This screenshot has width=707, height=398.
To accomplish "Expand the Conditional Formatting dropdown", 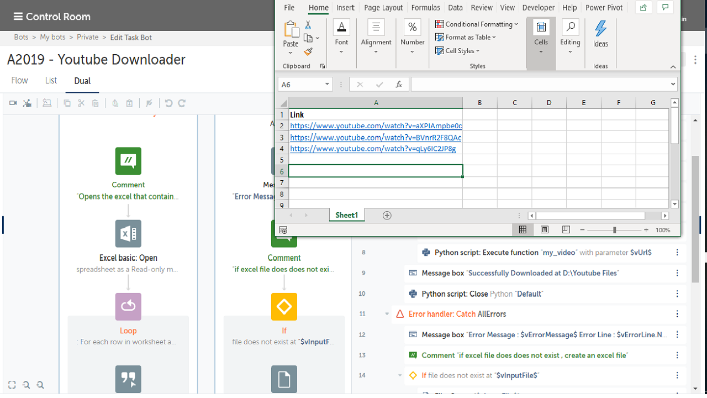I will pos(477,24).
